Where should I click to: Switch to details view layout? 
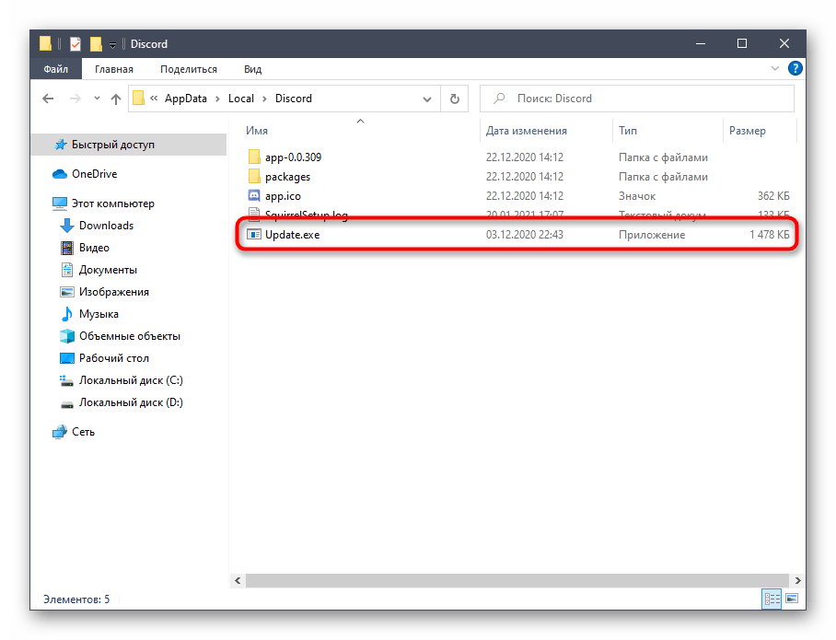tap(772, 599)
